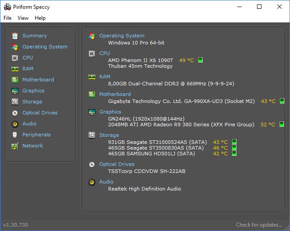This screenshot has height=231, width=290.
Task: Open the File menu
Action: [x=7, y=18]
